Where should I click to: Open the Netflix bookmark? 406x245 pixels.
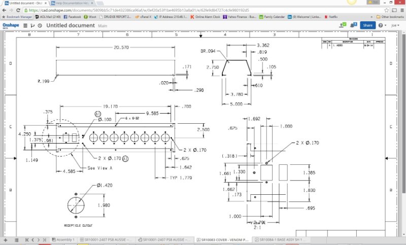tap(332, 17)
